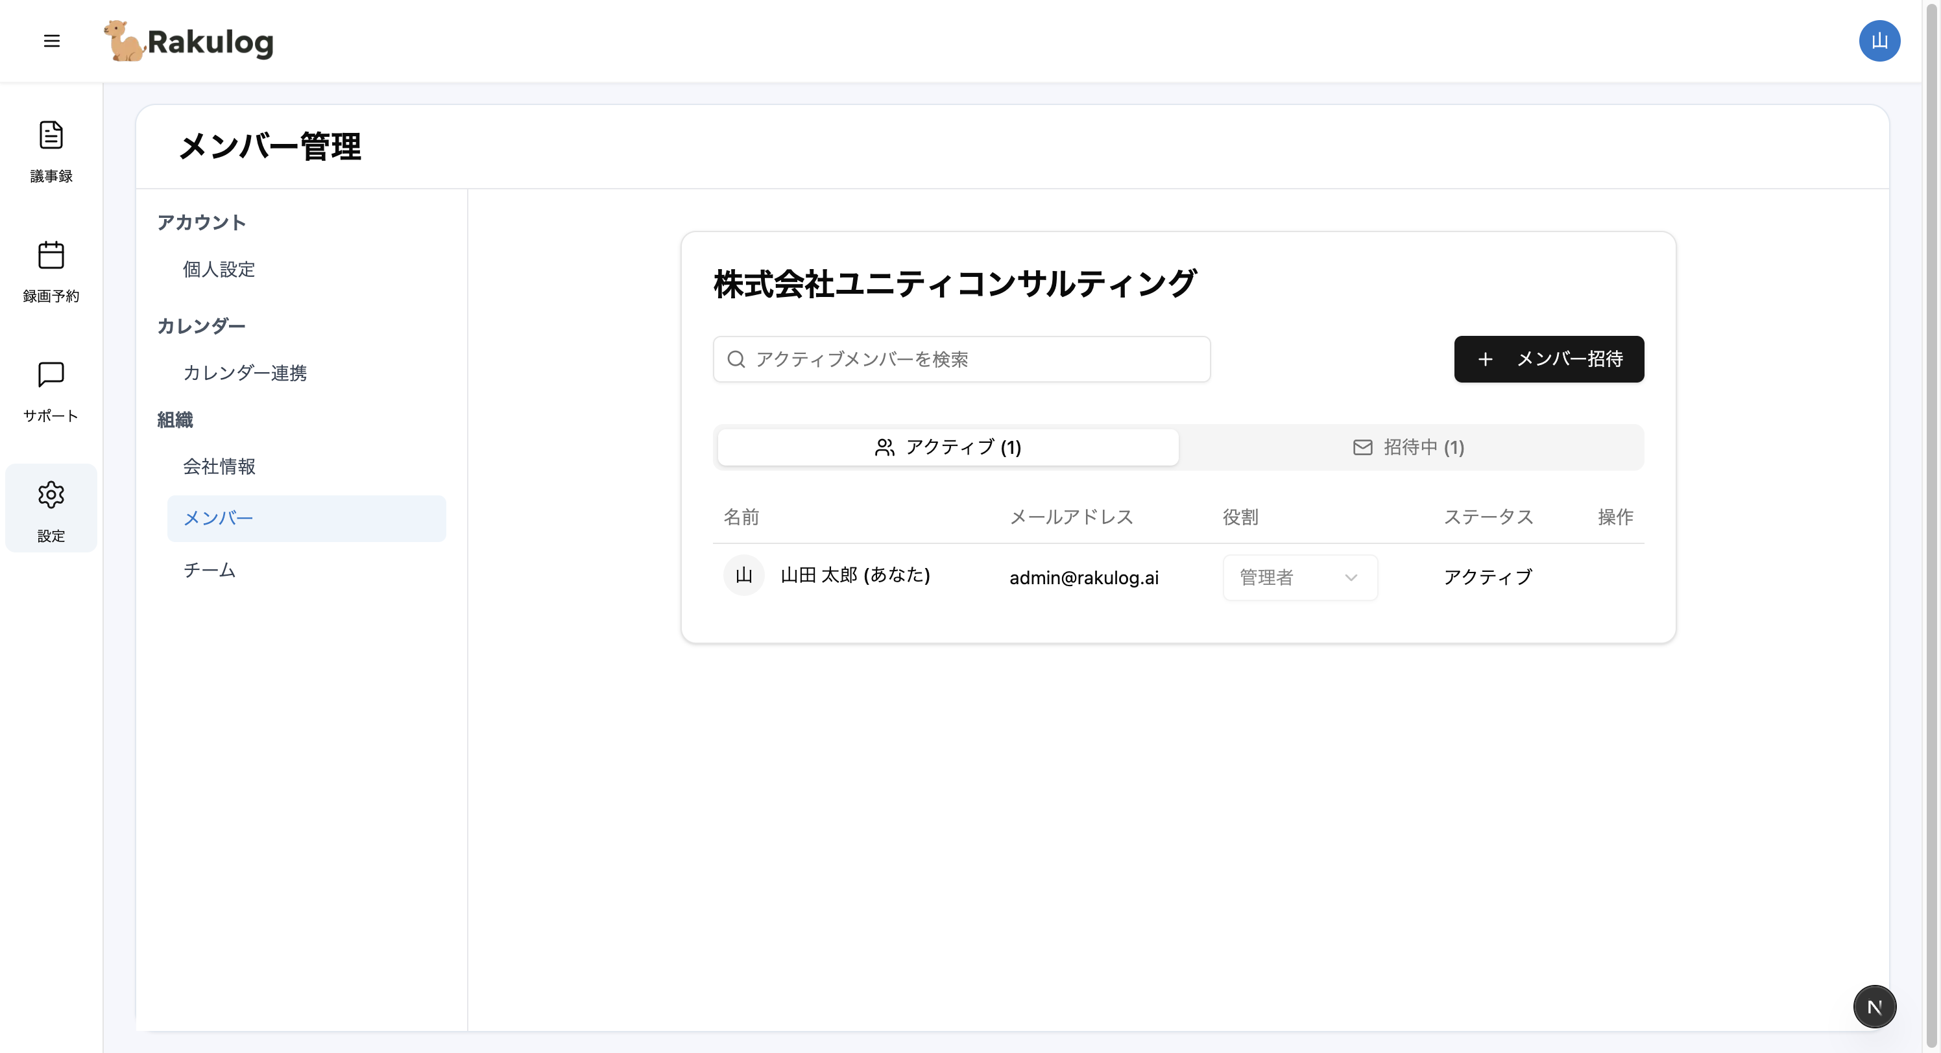Open カレンダー連携 settings page

(245, 373)
